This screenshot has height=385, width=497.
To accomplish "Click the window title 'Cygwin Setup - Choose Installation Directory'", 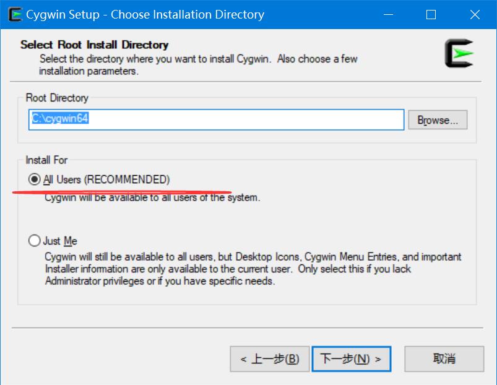I will coord(145,15).
